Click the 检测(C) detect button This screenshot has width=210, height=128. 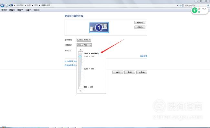click(140, 23)
